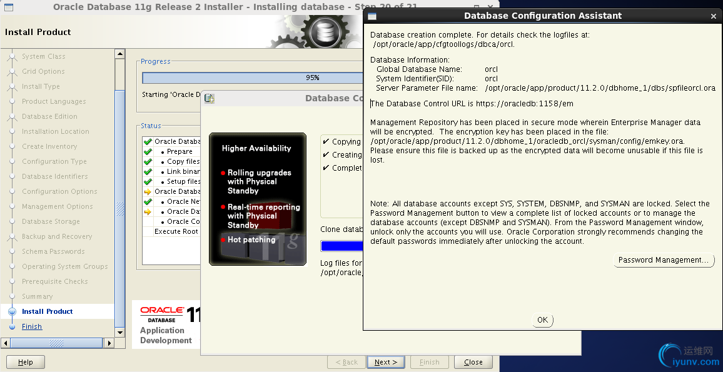This screenshot has height=372, width=723.
Task: Select Database Edition step in sidebar
Action: (49, 117)
